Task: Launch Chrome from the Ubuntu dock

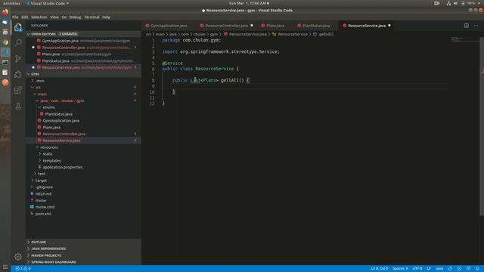Action: 5,42
